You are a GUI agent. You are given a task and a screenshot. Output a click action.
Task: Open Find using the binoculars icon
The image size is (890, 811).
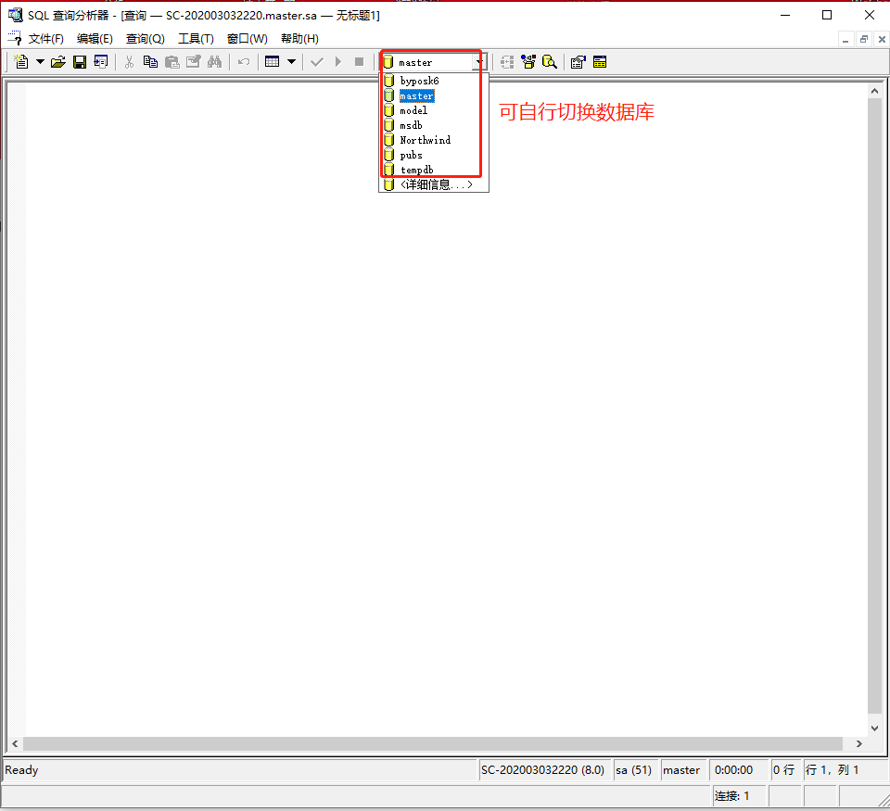pos(214,61)
